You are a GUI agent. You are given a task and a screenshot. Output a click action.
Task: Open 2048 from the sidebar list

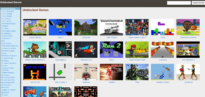3,41
